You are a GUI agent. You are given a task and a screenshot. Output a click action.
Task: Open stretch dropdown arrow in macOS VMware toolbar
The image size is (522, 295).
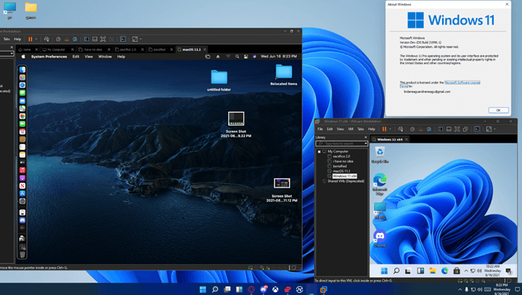coord(141,39)
